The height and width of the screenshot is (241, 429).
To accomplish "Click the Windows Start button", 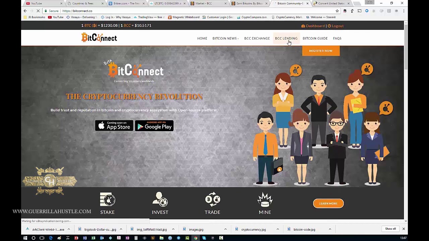I will click(x=25, y=238).
